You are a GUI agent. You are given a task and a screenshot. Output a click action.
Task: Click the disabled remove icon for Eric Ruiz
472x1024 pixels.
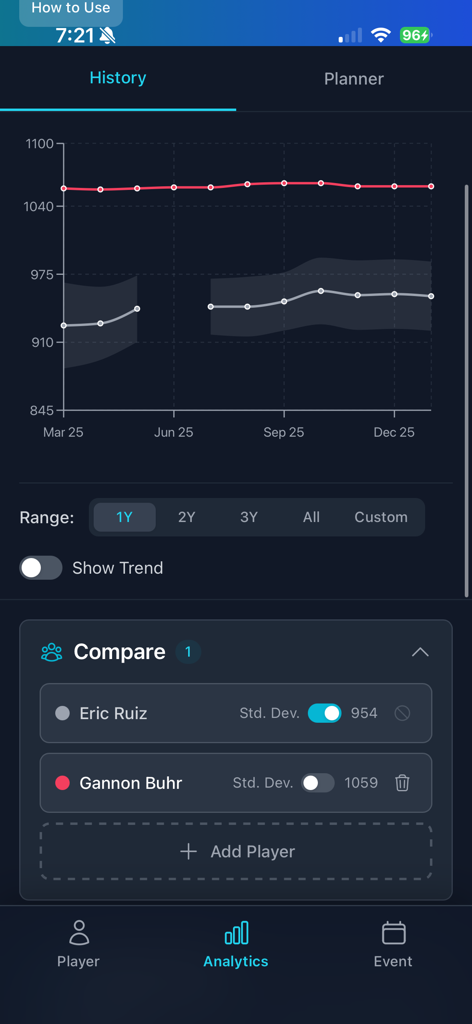coord(402,713)
